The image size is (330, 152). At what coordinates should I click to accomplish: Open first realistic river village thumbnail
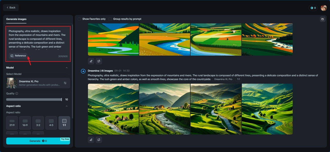(113, 109)
